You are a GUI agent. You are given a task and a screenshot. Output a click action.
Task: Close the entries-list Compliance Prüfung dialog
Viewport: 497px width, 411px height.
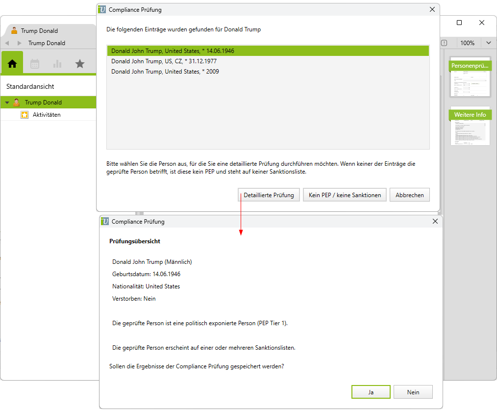coord(432,9)
